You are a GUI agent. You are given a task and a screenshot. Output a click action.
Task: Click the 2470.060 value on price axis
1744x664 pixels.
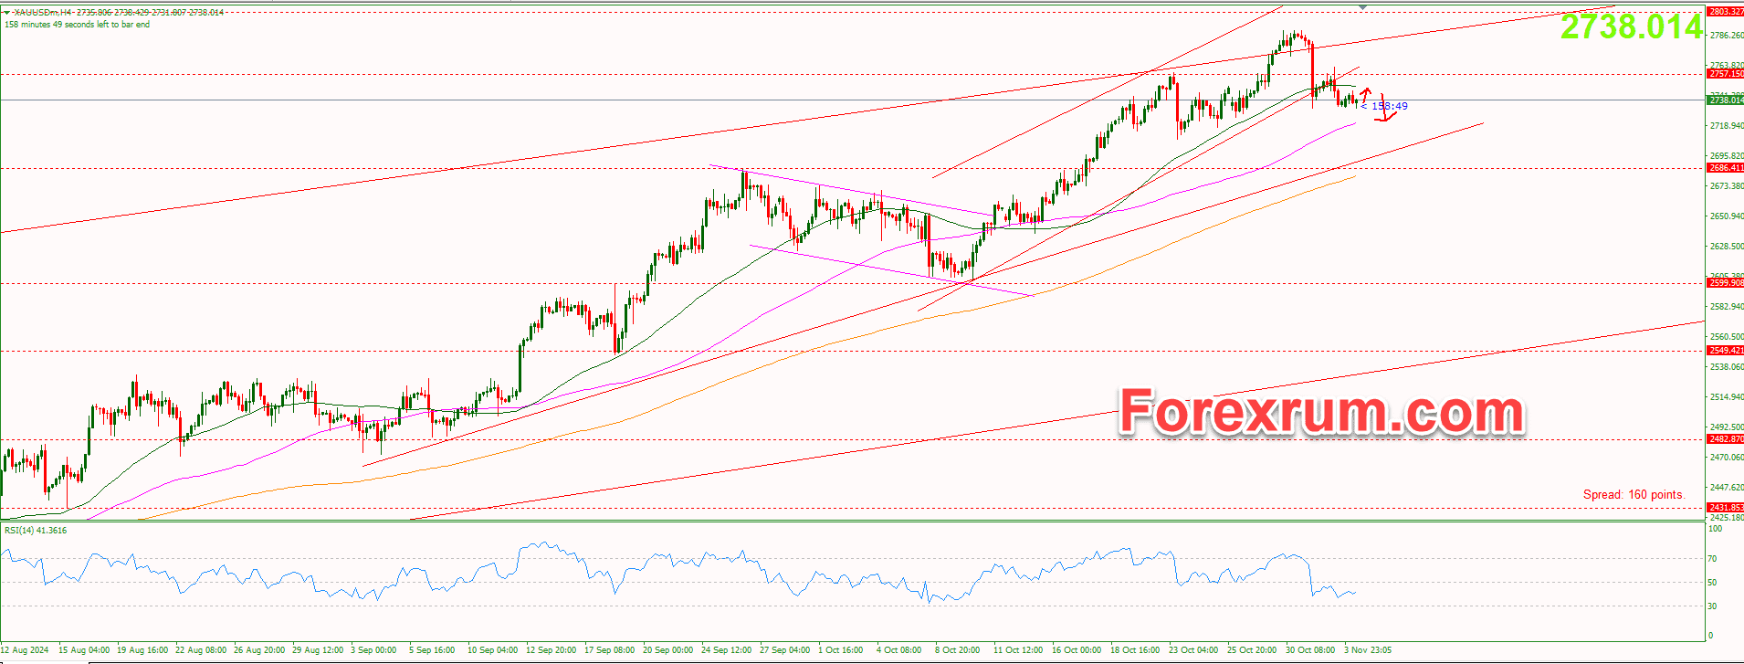(x=1726, y=458)
